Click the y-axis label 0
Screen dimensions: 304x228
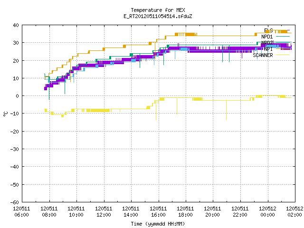click(18, 96)
